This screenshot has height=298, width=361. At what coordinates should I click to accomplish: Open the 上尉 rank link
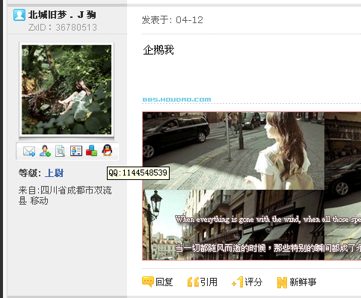coord(54,173)
